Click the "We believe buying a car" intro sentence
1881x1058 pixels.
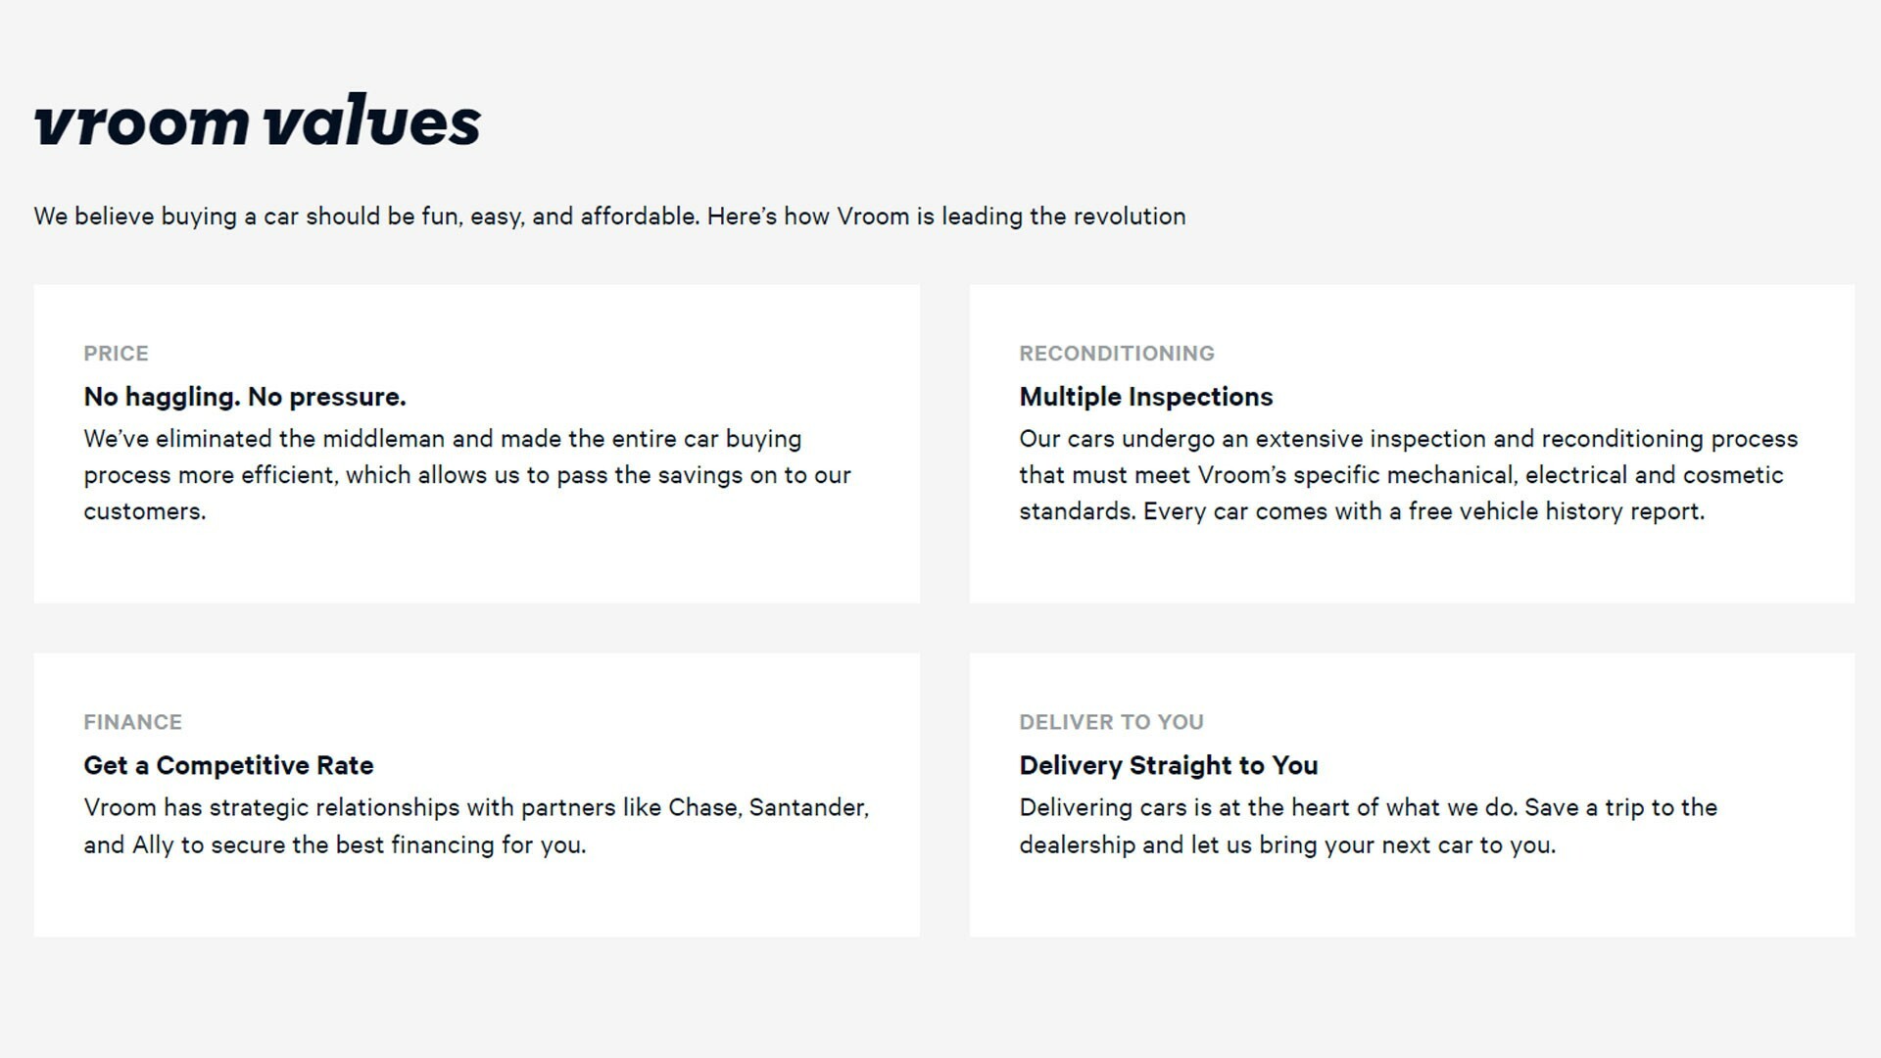click(x=608, y=216)
